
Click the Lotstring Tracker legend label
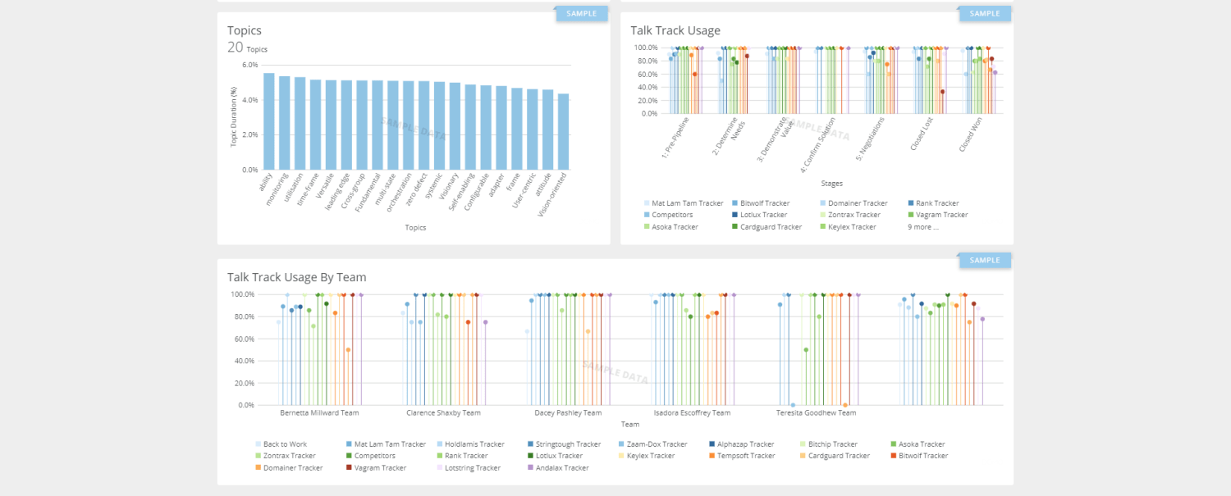point(472,468)
